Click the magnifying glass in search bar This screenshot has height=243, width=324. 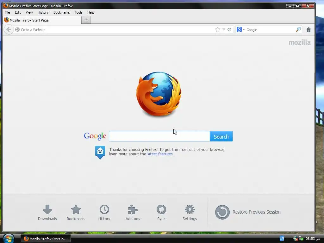[x=298, y=29]
